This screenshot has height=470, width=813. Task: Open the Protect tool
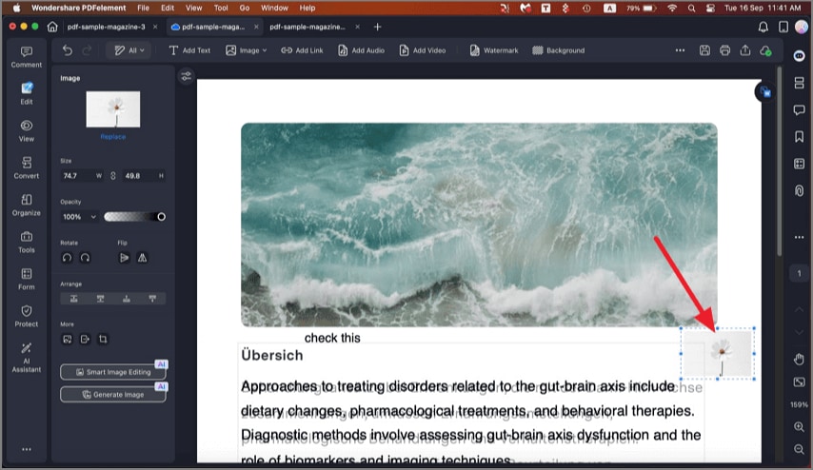point(27,316)
